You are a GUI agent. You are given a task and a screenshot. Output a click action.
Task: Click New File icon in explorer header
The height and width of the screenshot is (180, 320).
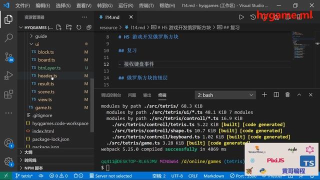(x=59, y=27)
